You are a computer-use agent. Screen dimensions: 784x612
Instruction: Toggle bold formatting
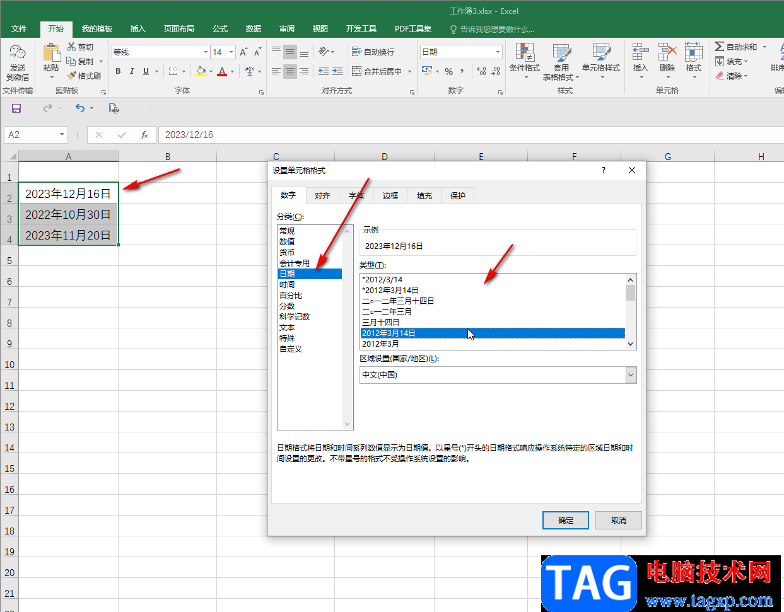pyautogui.click(x=118, y=71)
